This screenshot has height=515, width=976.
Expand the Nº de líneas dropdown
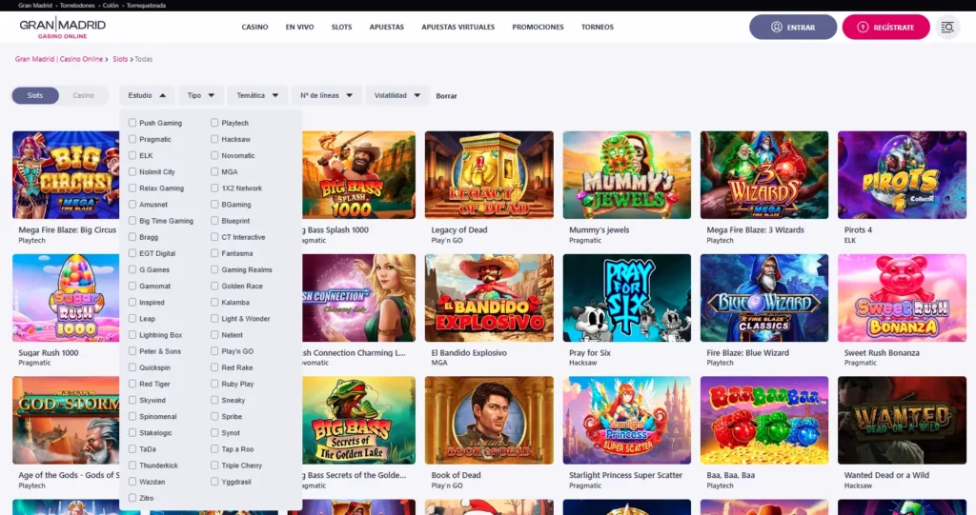tap(326, 95)
